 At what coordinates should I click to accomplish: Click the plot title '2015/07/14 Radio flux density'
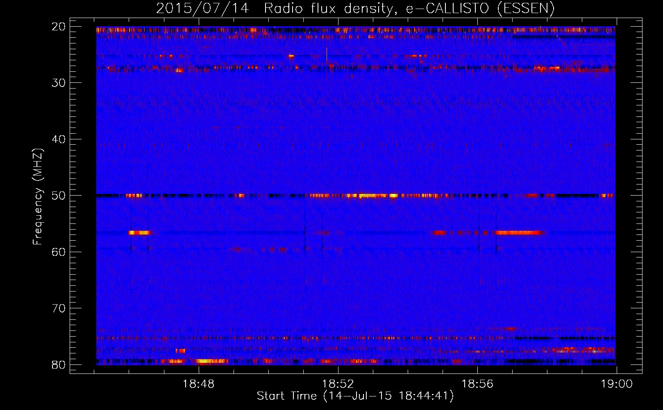(x=356, y=9)
